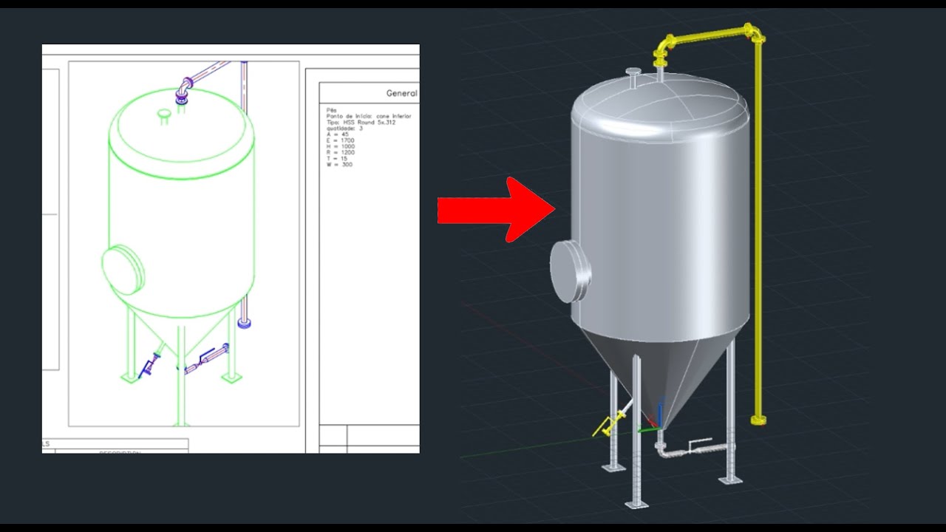
Task: Click the 'T = 15' parameter
Action: (337, 158)
